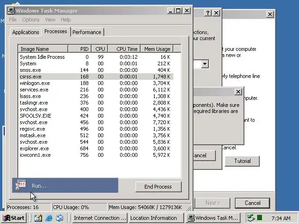Sort by the CPU column header
This screenshot has height=224, width=299.
(x=100, y=49)
